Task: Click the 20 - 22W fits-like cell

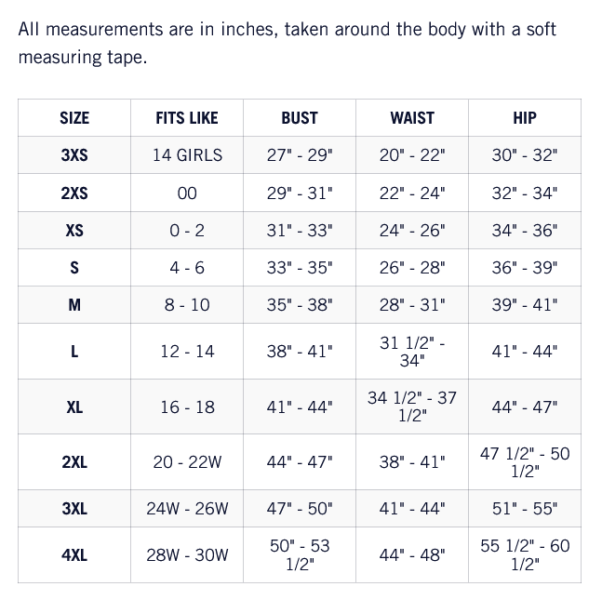Action: coord(187,461)
